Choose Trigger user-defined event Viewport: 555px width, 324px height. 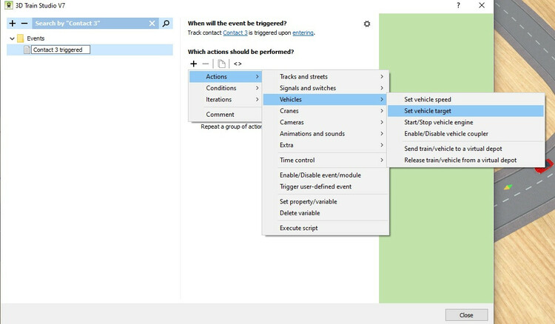326,186
